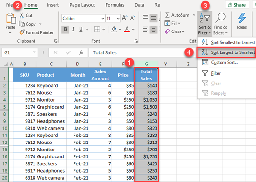Select cell with $1,750
The height and width of the screenshot is (182, 256).
tap(146, 156)
